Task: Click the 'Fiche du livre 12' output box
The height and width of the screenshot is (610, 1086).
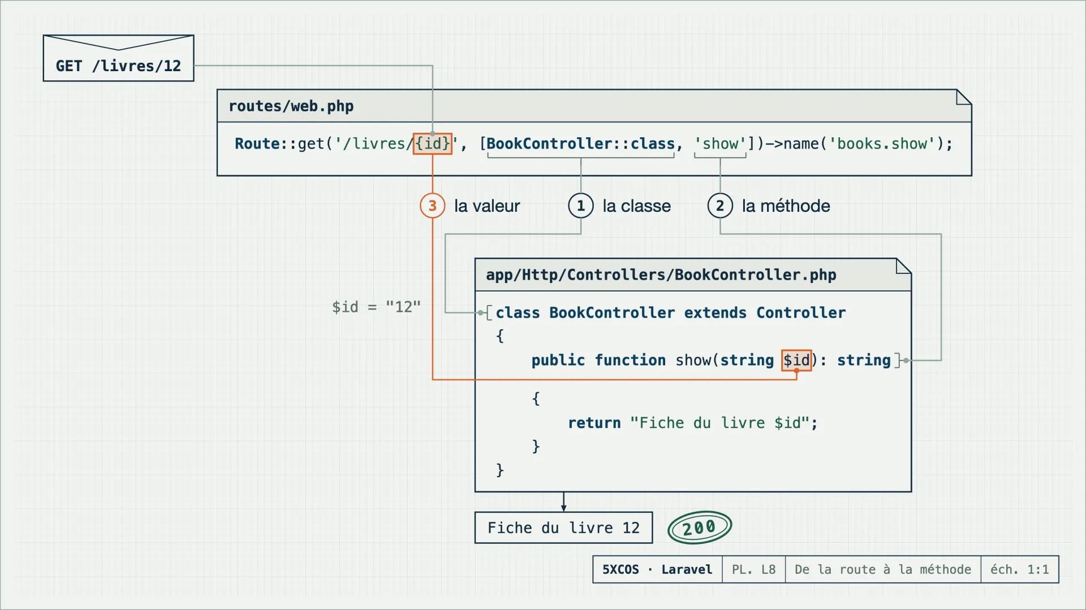Action: 564,528
